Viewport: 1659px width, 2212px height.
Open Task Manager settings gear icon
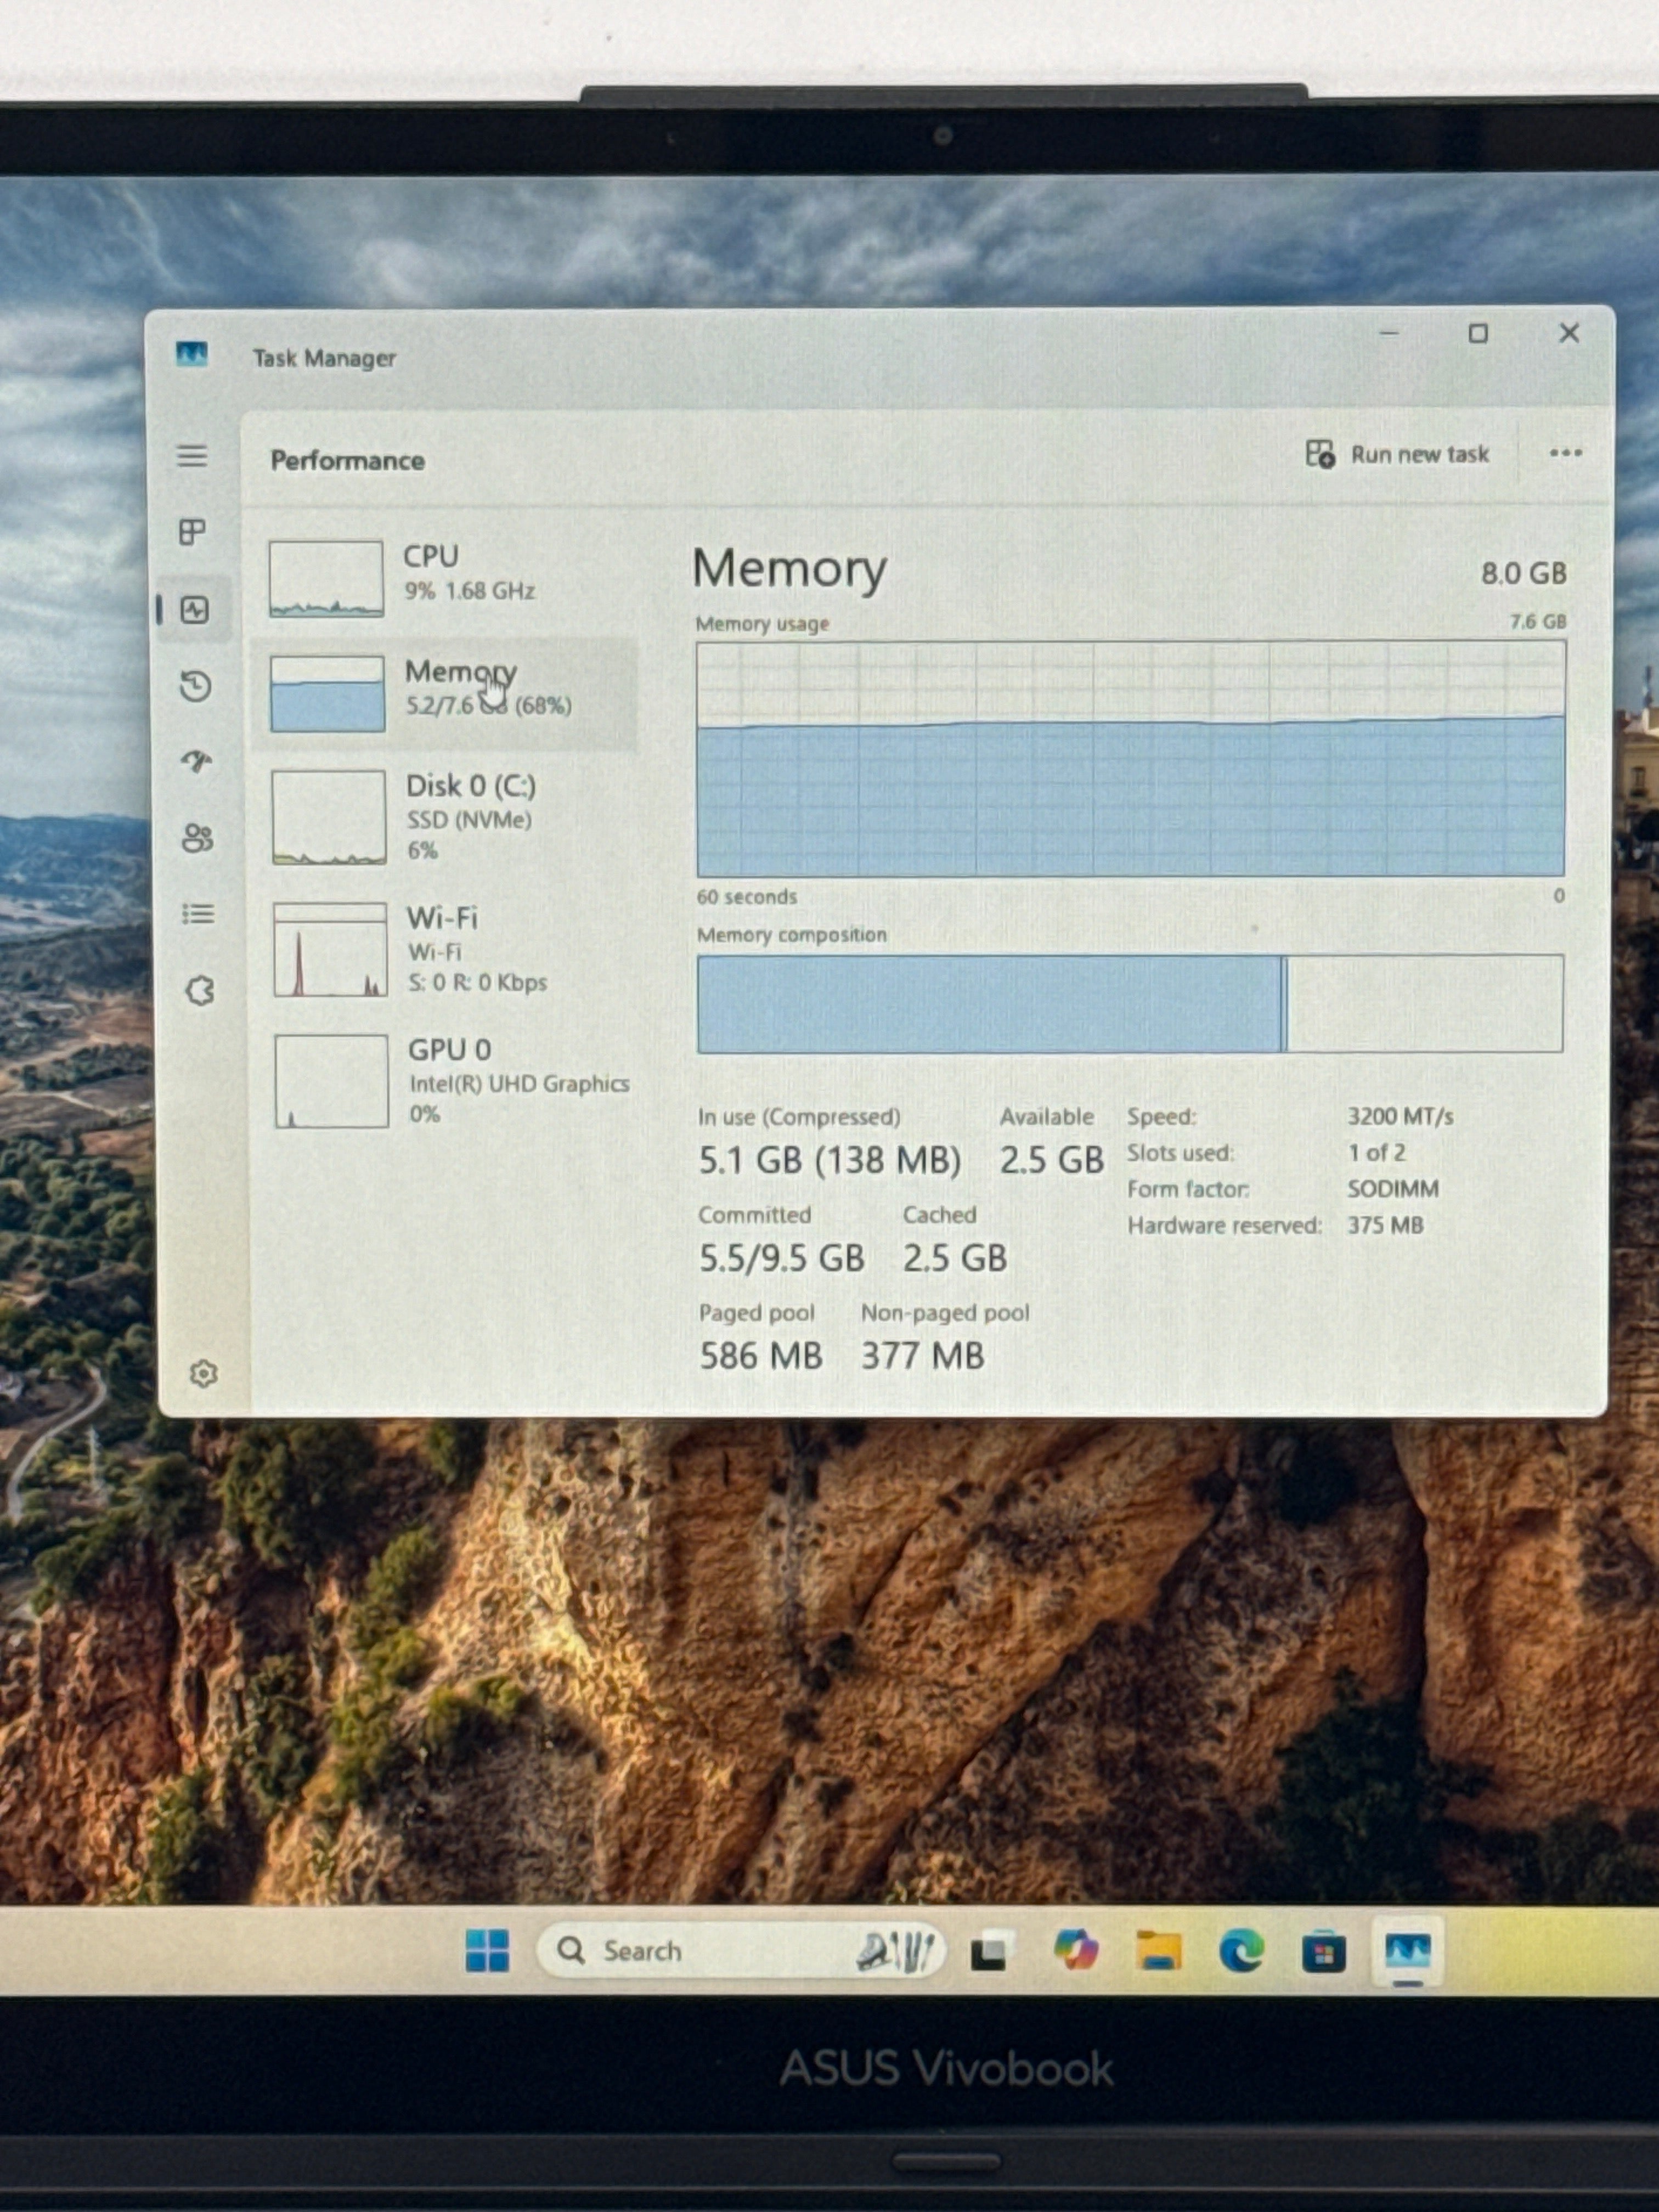point(203,1374)
